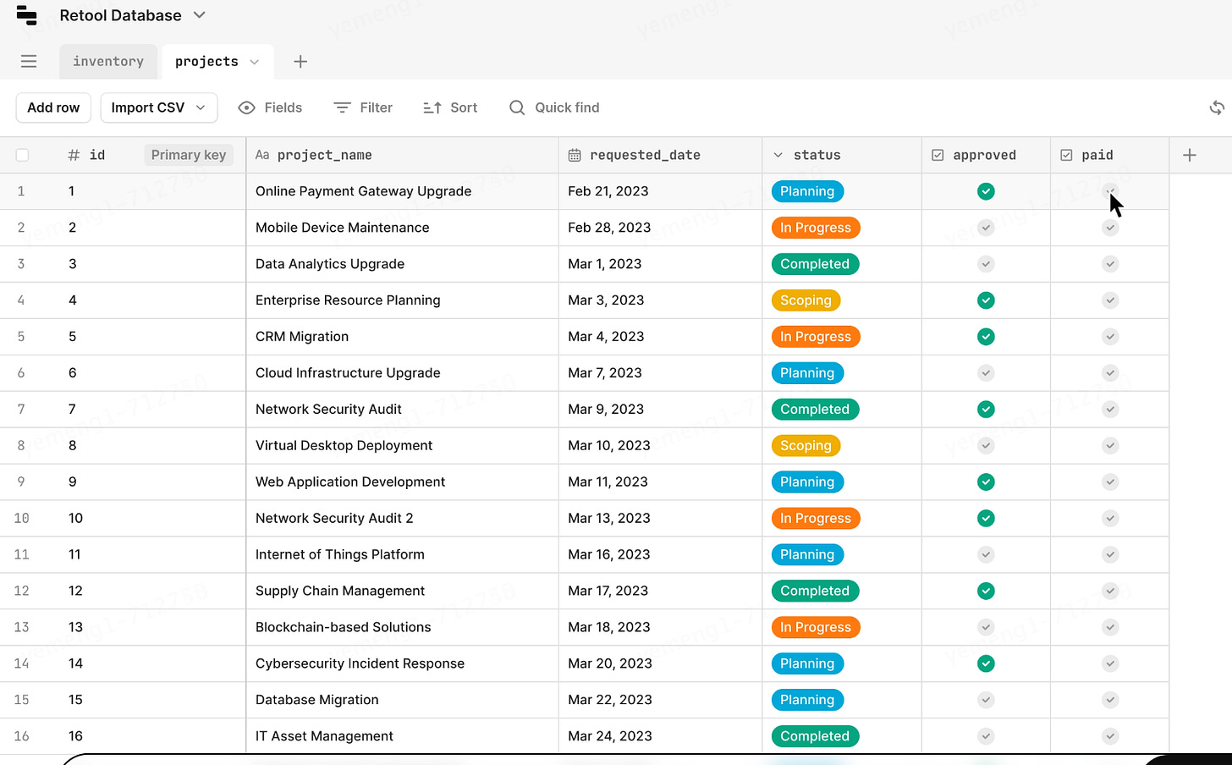Toggle select-all rows checkbox in header
This screenshot has height=765, width=1232.
click(x=22, y=155)
